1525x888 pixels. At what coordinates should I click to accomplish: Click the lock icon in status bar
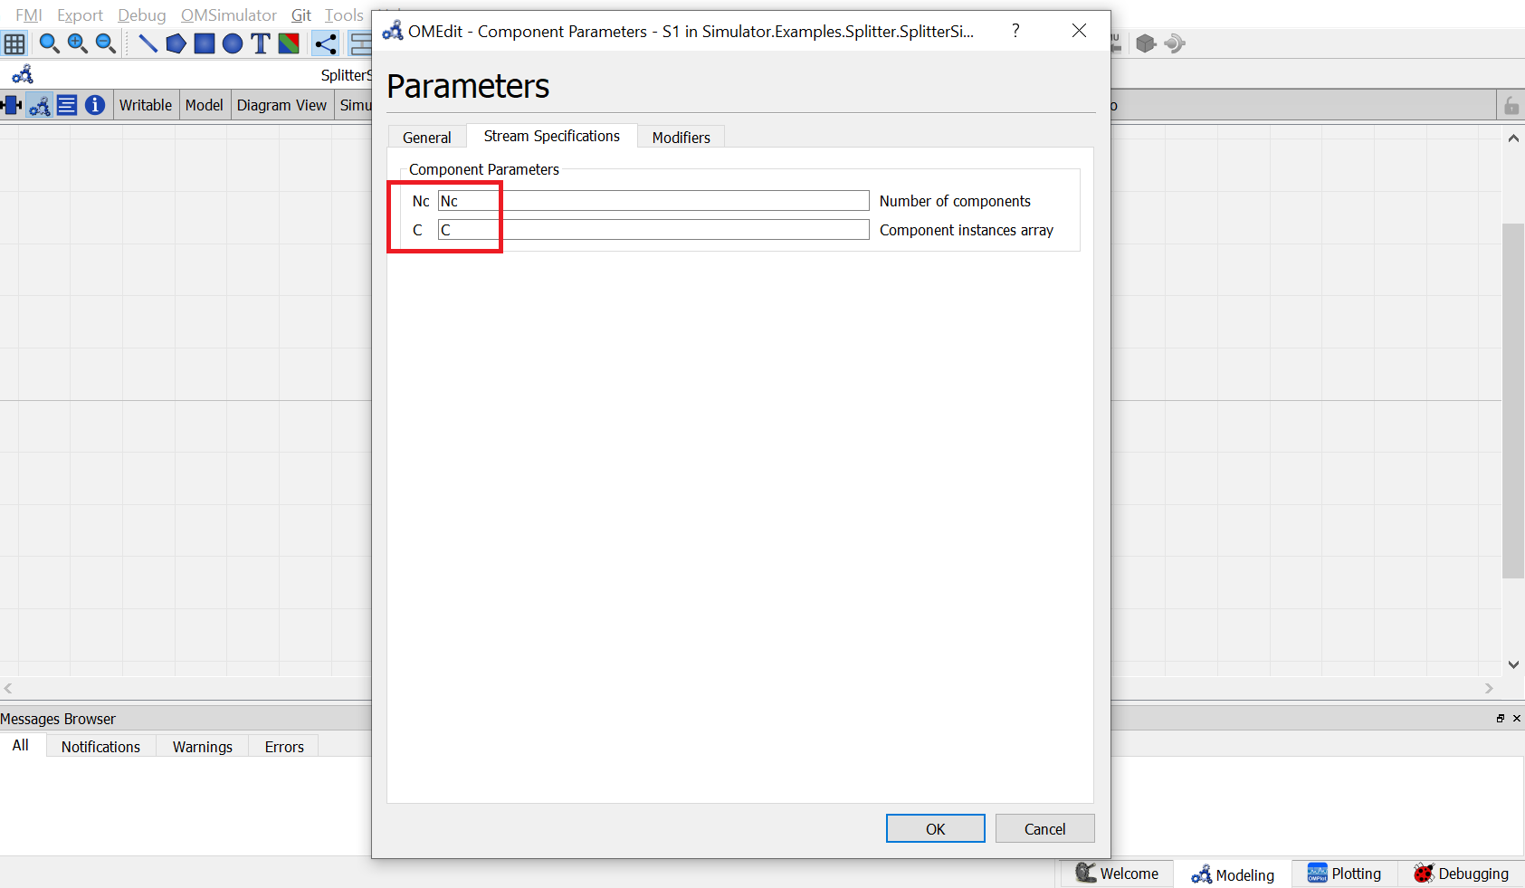pyautogui.click(x=1511, y=106)
